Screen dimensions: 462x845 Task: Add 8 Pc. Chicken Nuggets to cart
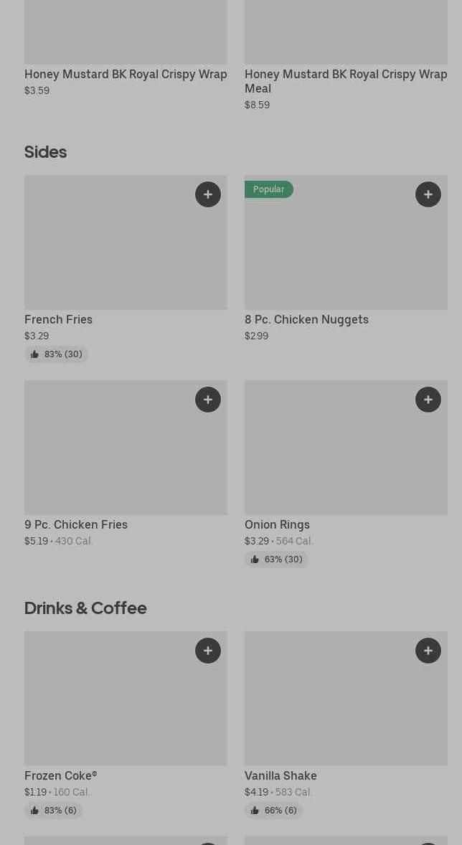[428, 194]
